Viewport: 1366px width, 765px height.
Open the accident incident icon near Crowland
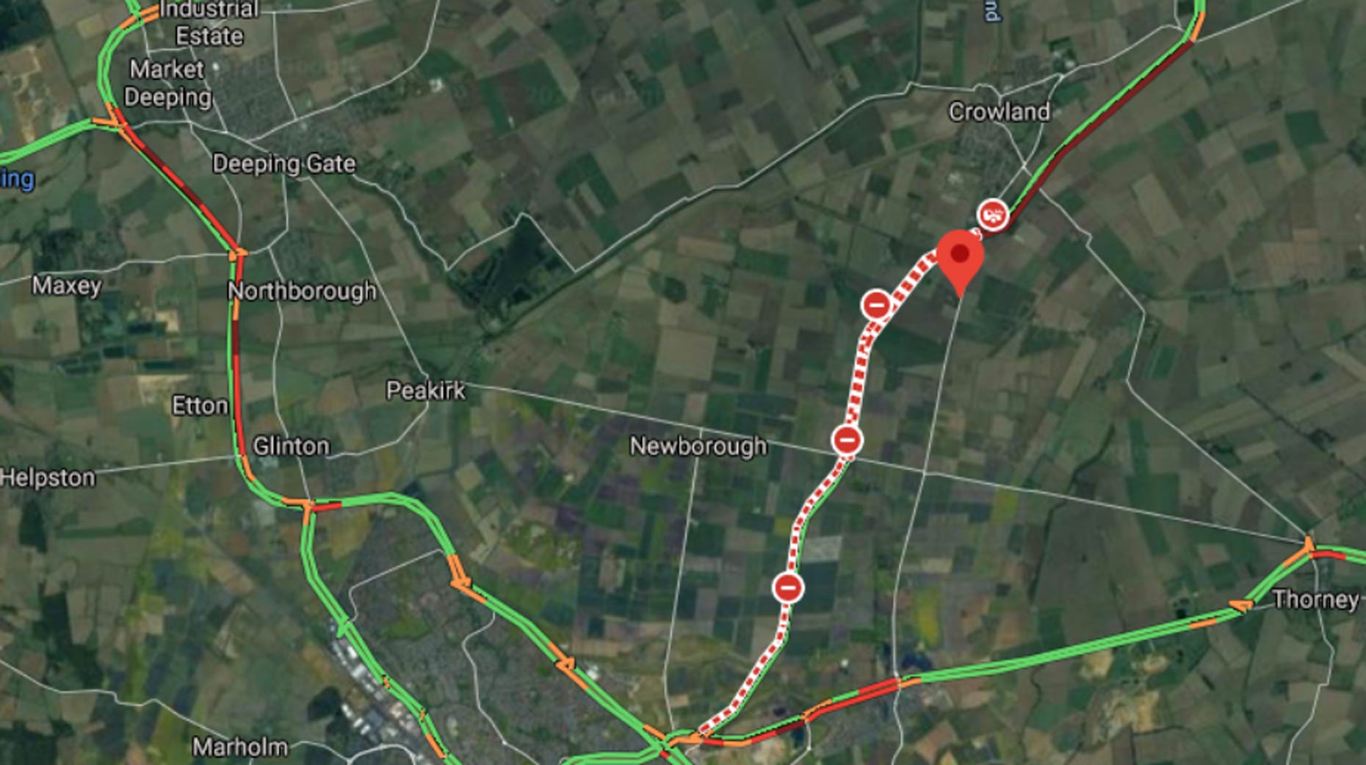click(x=993, y=215)
